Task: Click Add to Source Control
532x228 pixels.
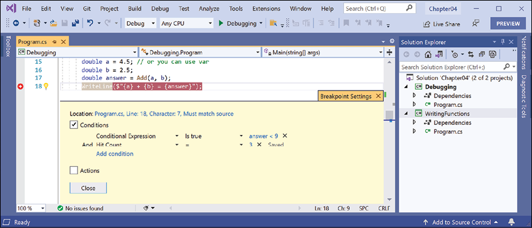Action: [461, 222]
